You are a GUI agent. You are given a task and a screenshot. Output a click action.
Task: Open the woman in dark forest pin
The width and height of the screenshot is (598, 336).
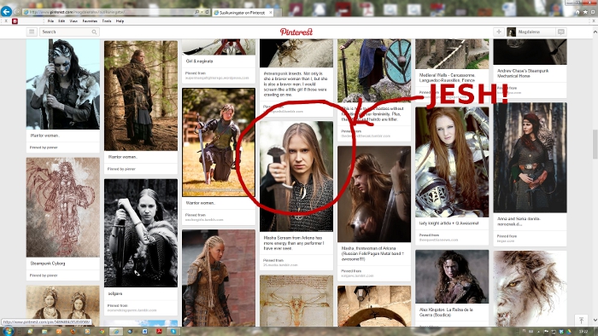pyautogui.click(x=530, y=158)
